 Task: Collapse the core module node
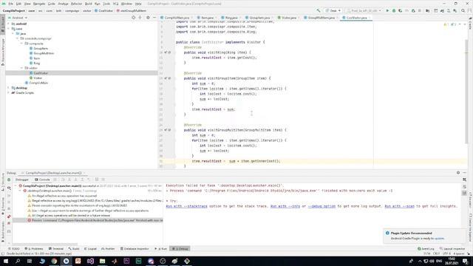[x=8, y=29]
